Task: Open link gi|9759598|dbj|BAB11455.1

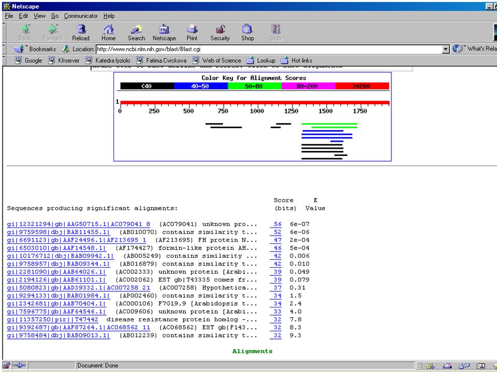Action: (x=59, y=232)
